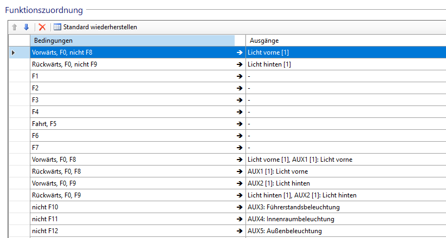Click the blue move down arrow
The height and width of the screenshot is (238, 446).
coord(26,27)
